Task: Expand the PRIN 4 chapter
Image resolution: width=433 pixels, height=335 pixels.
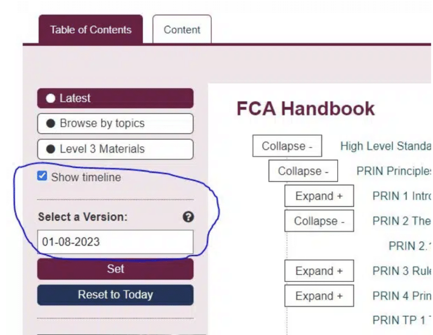Action: click(x=319, y=296)
